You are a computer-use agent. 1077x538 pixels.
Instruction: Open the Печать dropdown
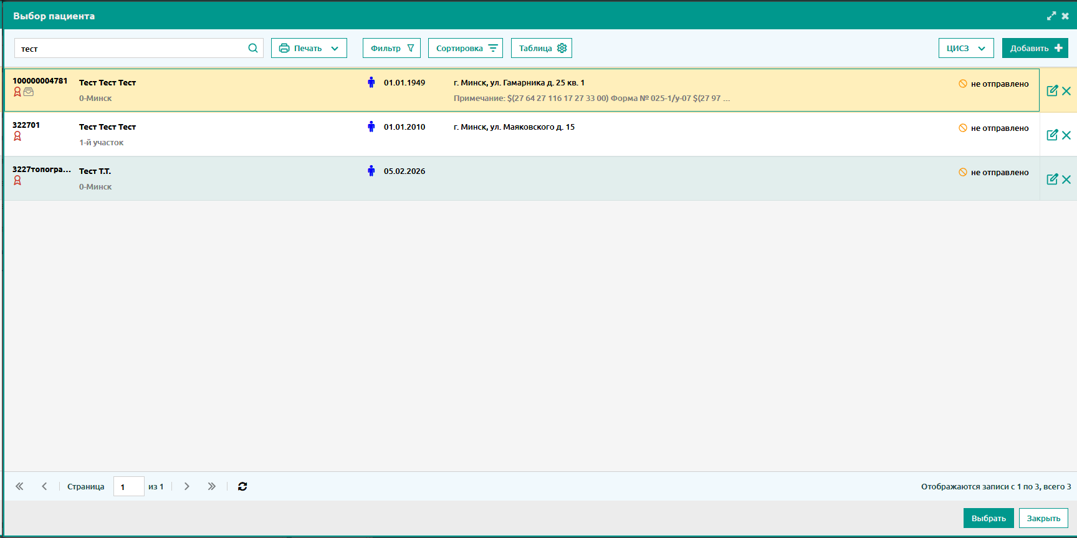click(x=309, y=48)
